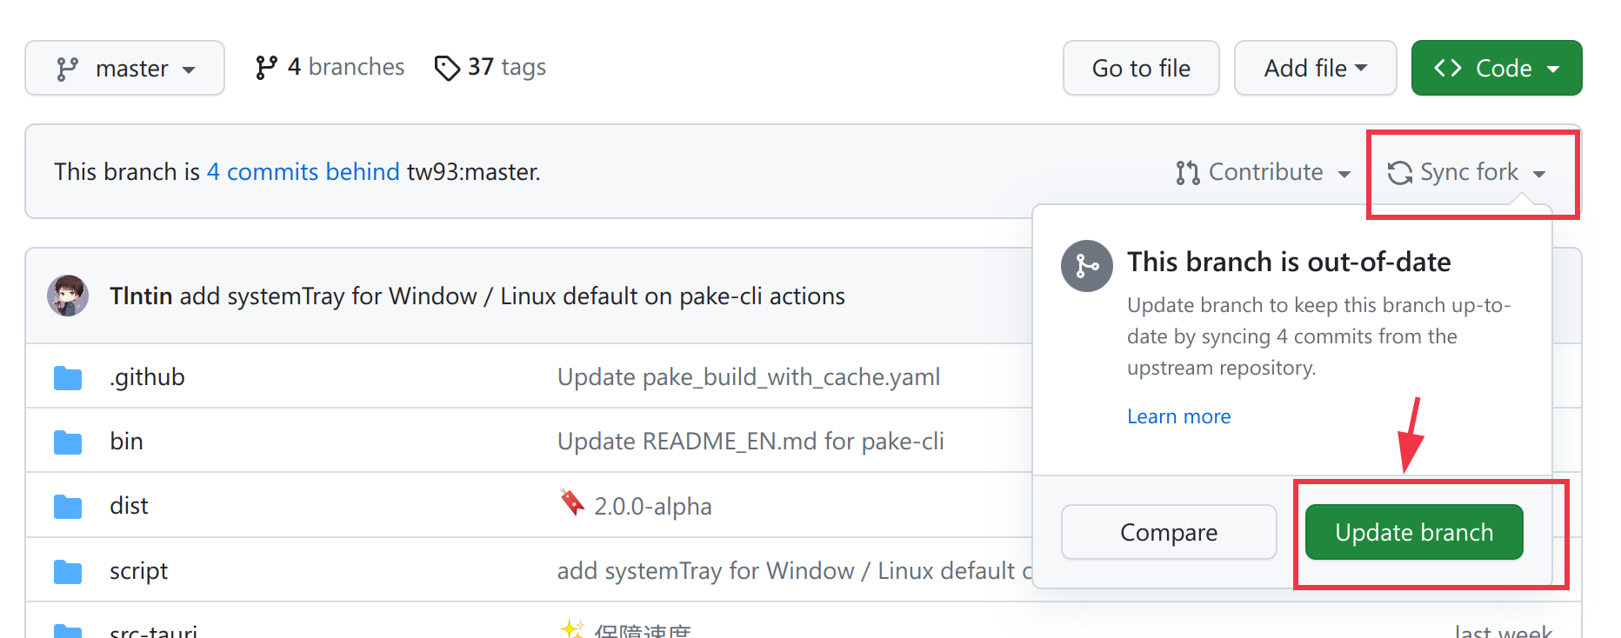
Task: Open the .github folder
Action: [147, 377]
